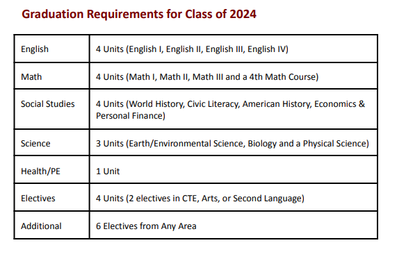Click the 6 Electives from Any Area text
397x261 pixels.
pyautogui.click(x=146, y=226)
